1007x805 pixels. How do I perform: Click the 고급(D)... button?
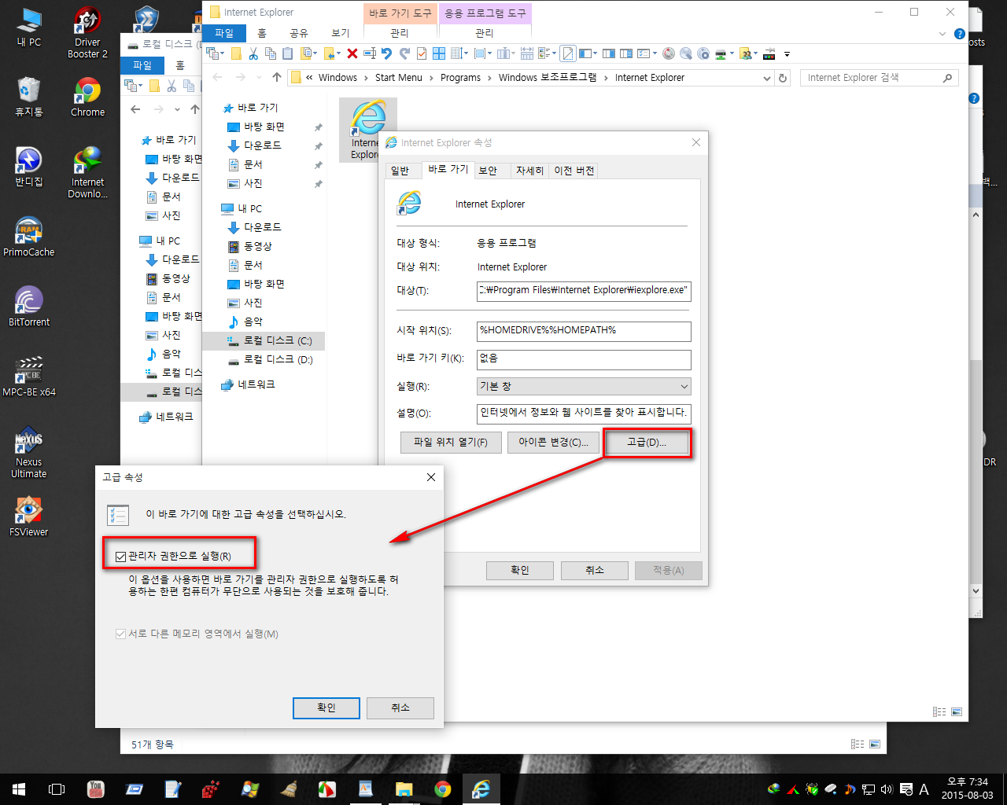point(647,442)
